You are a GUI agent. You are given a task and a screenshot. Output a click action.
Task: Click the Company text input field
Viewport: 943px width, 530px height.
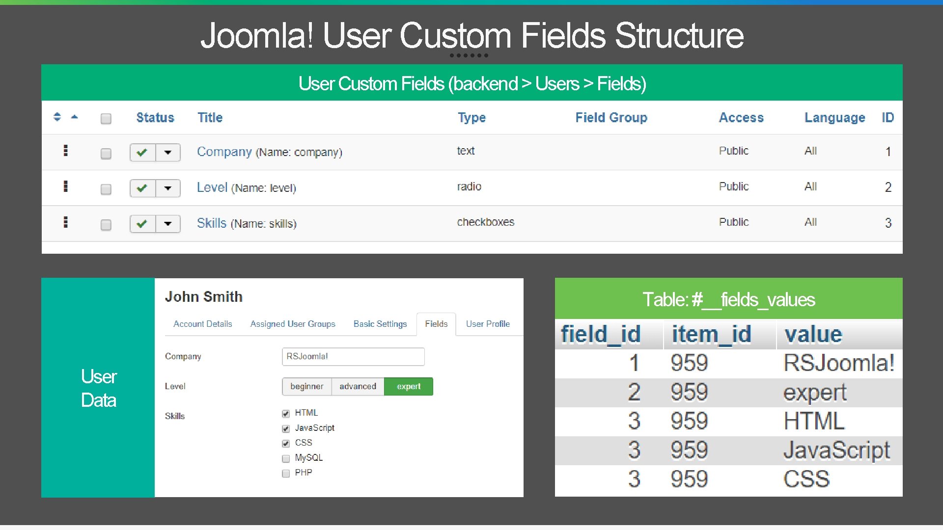pos(353,357)
